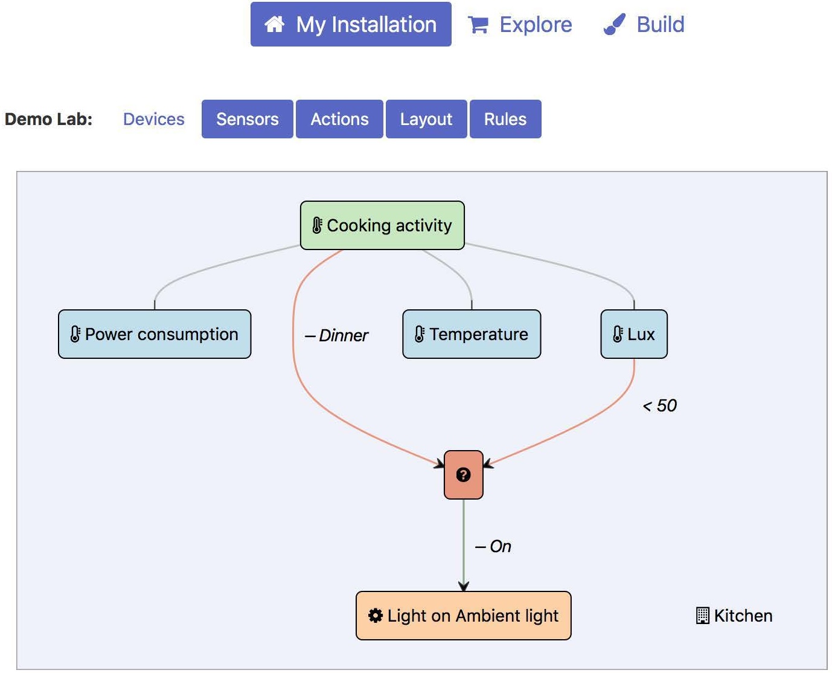Switch to the Actions tab
The image size is (832, 673).
(339, 119)
